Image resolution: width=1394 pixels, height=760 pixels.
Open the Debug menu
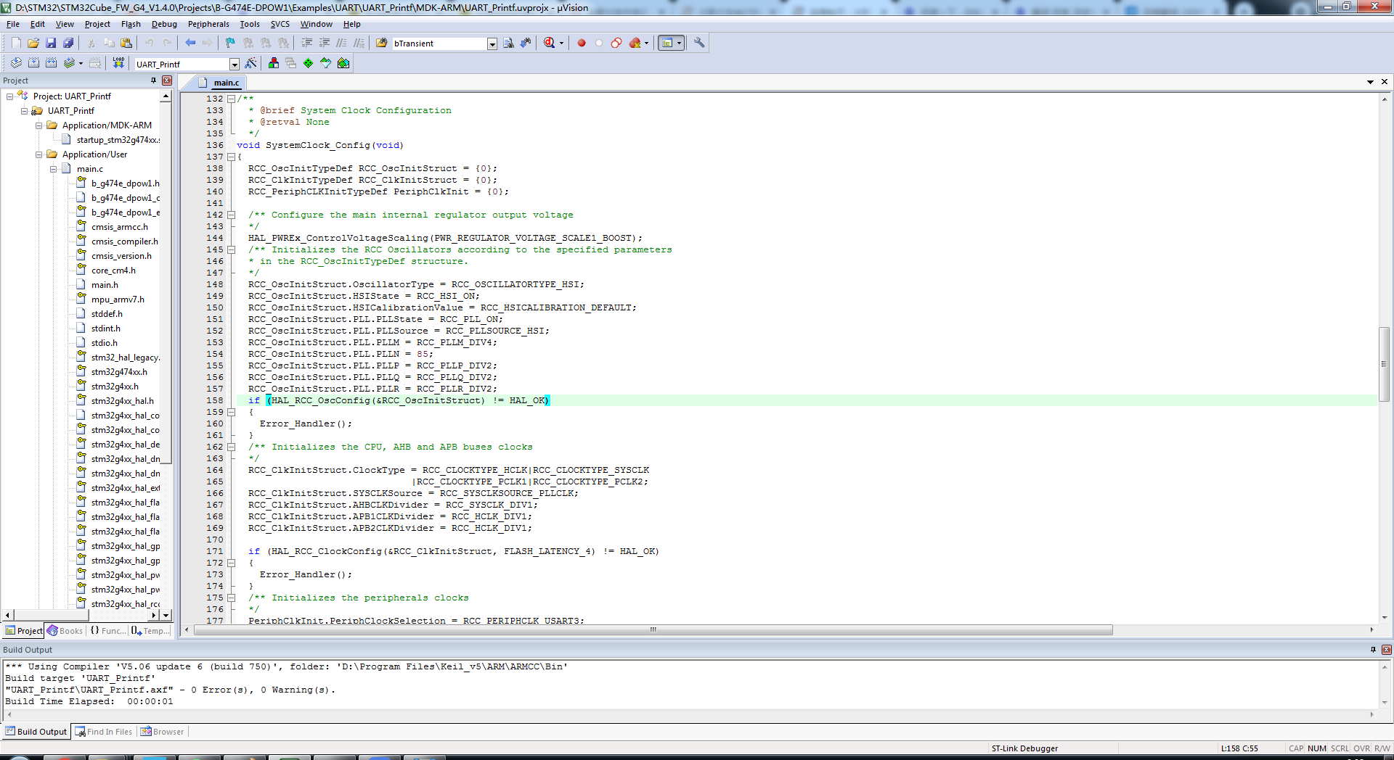(x=164, y=24)
